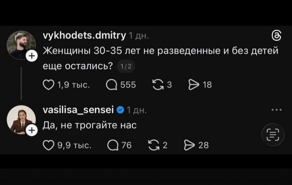Click the Threads logo icon
The width and height of the screenshot is (292, 185).
[276, 36]
